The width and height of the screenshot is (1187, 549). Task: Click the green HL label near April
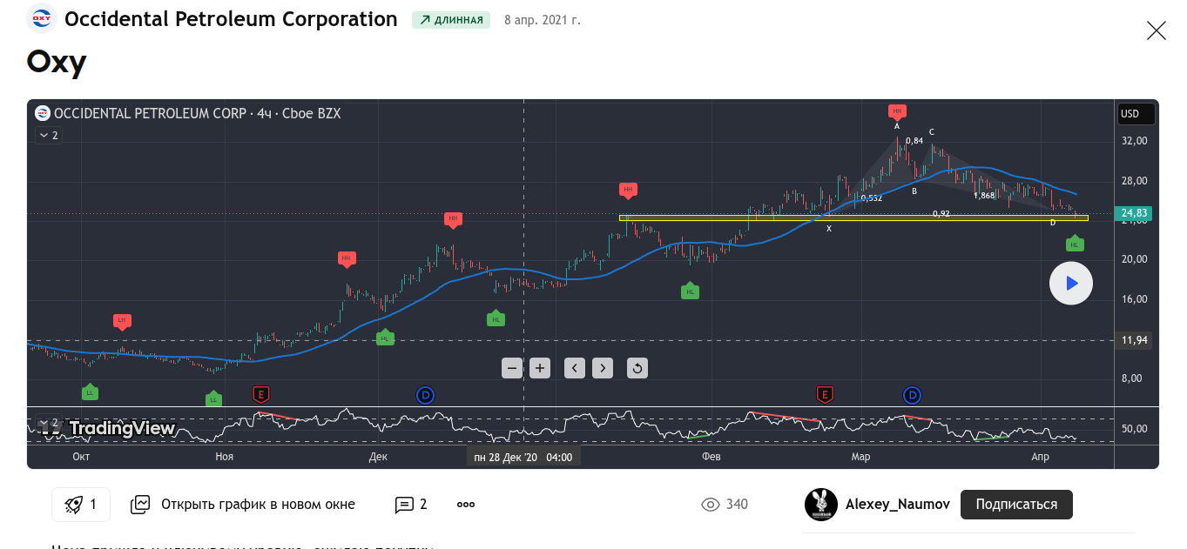(x=1075, y=244)
